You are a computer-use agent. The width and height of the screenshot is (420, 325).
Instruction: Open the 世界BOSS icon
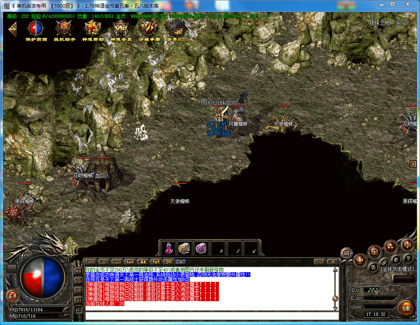coord(178,30)
